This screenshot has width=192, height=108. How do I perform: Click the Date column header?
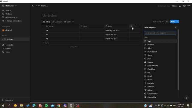(117, 26)
